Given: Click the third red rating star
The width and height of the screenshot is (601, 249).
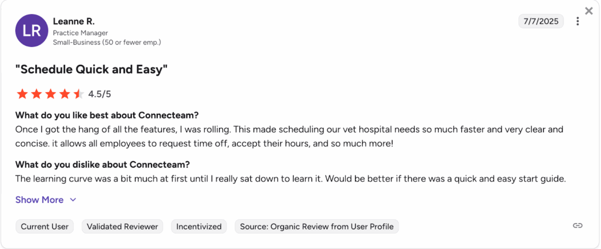Looking at the screenshot, I should coord(50,94).
